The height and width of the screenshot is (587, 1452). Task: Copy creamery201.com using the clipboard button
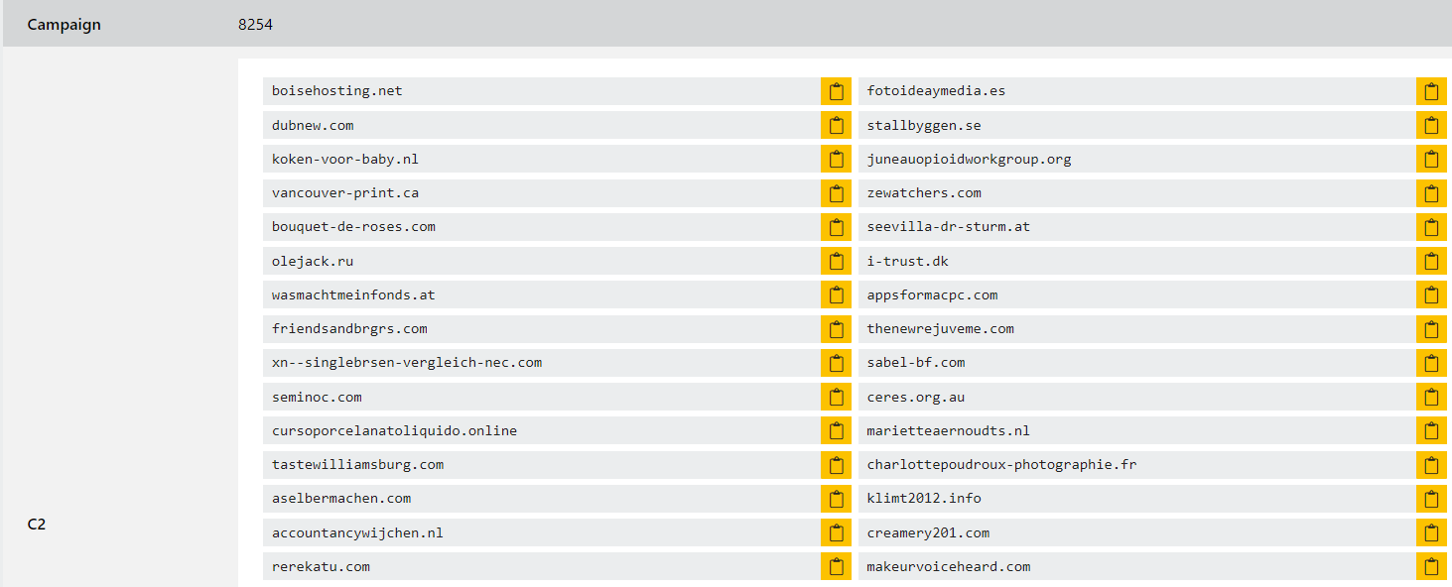[x=1430, y=533]
